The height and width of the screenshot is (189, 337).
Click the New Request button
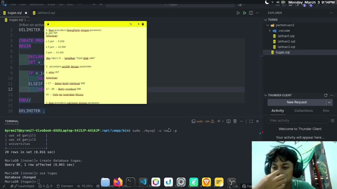[x=297, y=102]
